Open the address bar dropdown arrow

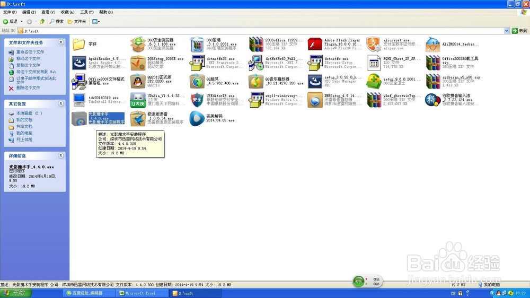[506, 31]
